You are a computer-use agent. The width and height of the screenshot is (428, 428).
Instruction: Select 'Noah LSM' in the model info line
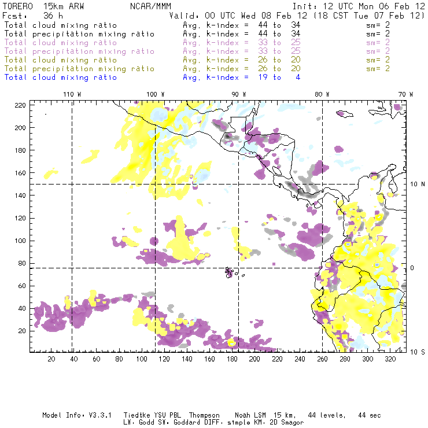pos(250,415)
